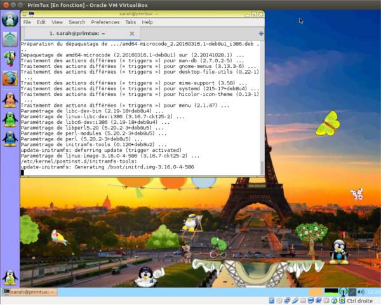
Task: Click the VirtualBox host key arrow icon
Action: click(342, 301)
